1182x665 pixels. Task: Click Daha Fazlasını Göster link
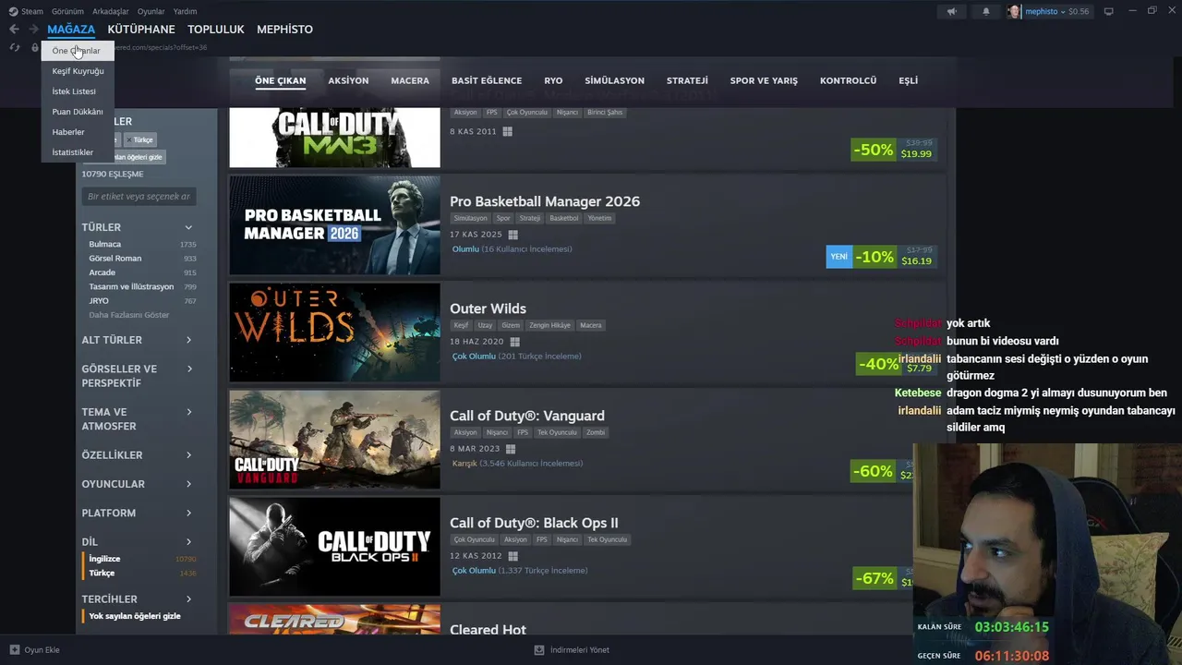pos(129,315)
